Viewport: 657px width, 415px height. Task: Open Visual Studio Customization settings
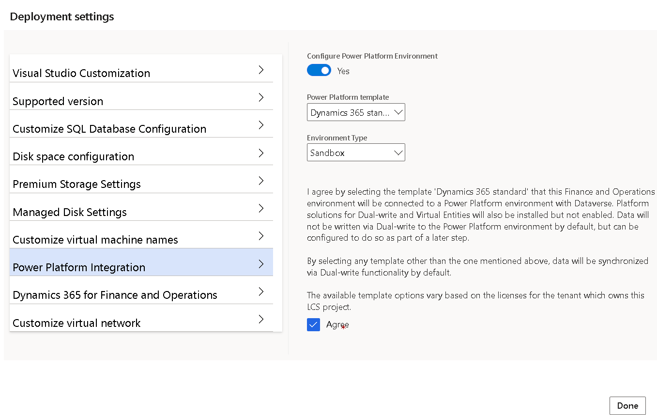tap(141, 68)
